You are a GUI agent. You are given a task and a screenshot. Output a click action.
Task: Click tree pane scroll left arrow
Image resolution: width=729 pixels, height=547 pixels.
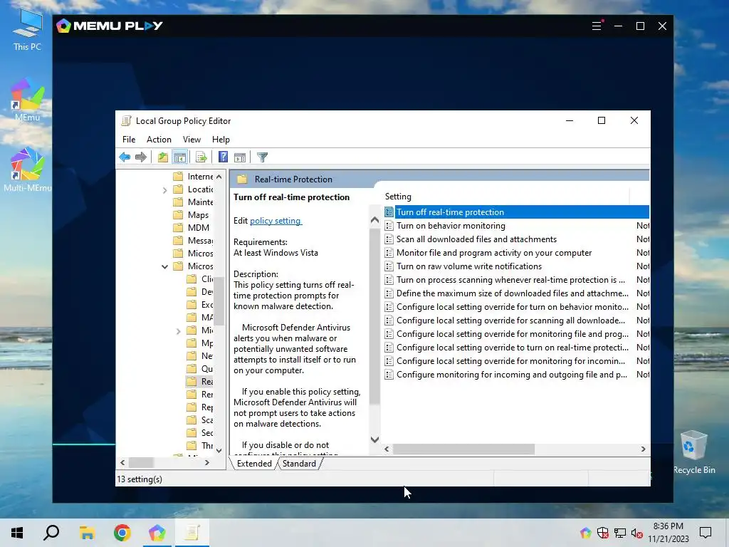(122, 463)
